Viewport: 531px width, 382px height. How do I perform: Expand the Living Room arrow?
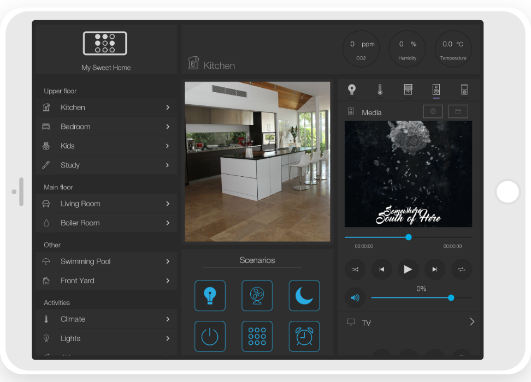[x=168, y=204]
